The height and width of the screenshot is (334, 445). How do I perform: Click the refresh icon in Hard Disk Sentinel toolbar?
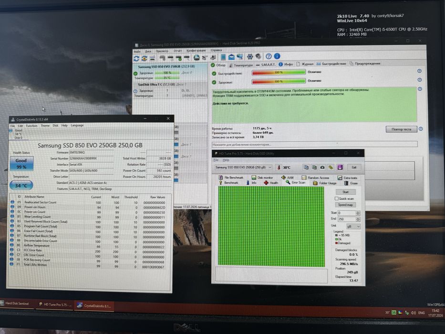pyautogui.click(x=136, y=58)
